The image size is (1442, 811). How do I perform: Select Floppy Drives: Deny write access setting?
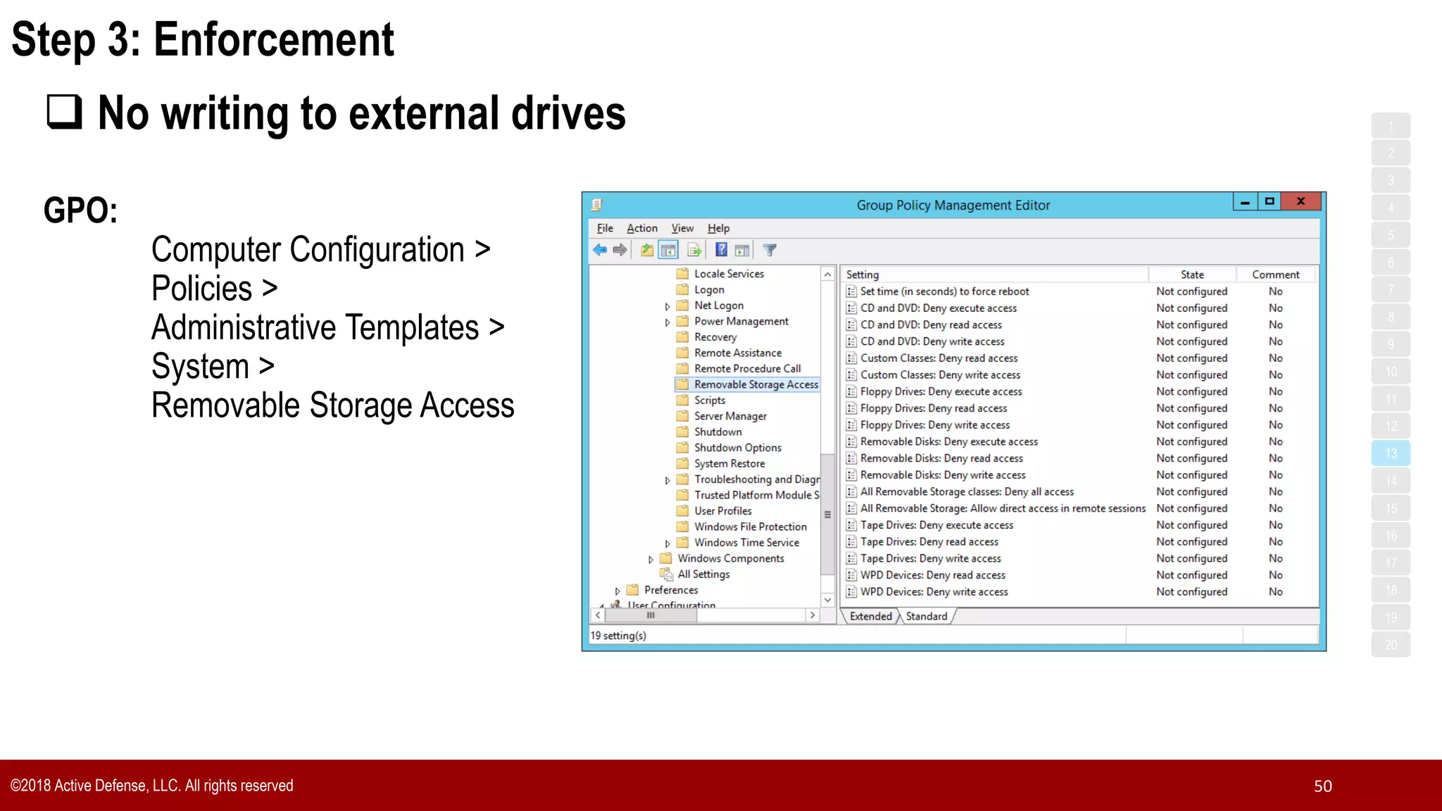(x=934, y=425)
